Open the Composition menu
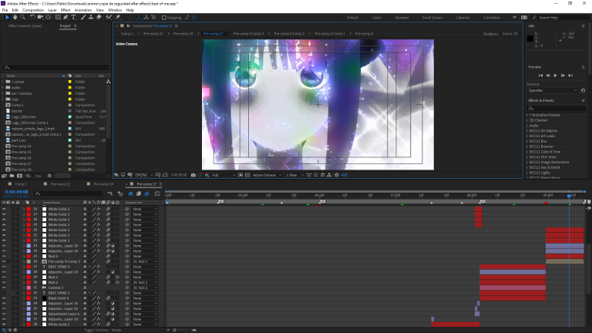 [33, 10]
